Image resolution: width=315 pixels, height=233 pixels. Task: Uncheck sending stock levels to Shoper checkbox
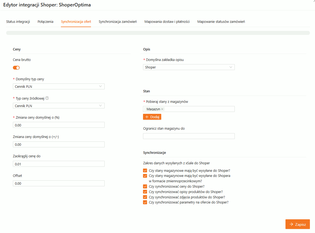tap(145, 170)
